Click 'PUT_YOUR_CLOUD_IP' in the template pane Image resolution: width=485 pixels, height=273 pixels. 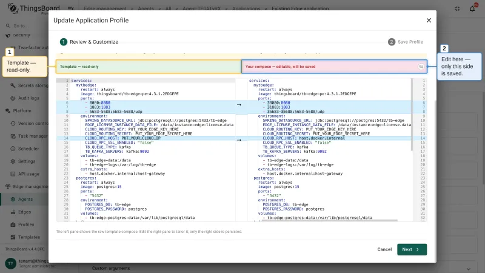(x=141, y=138)
